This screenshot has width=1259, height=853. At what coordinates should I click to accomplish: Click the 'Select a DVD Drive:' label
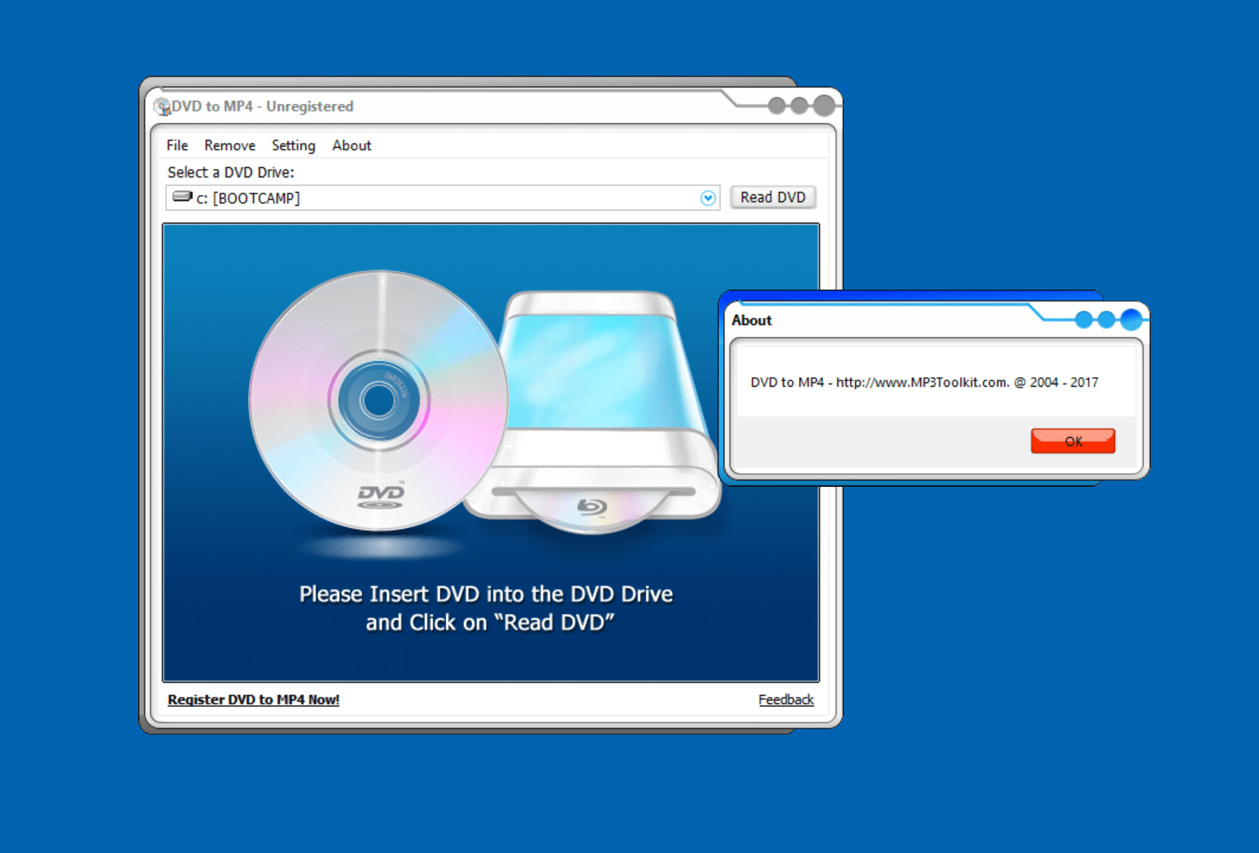230,172
